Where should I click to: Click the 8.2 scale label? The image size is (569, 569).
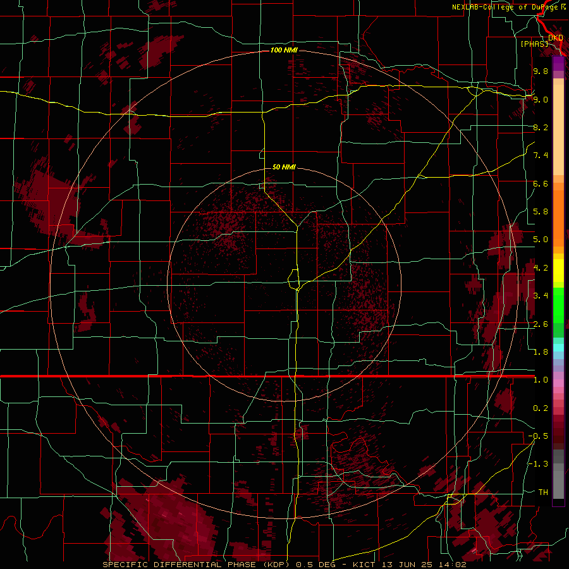coord(541,127)
